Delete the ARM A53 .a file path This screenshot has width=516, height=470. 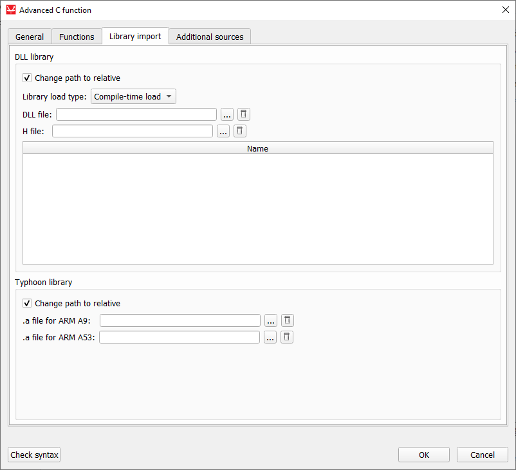tap(287, 337)
